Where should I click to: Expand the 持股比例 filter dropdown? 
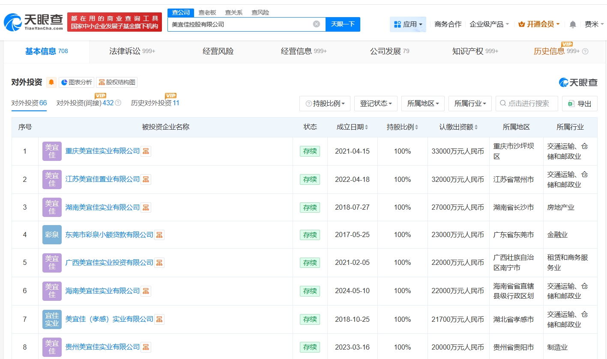(325, 104)
